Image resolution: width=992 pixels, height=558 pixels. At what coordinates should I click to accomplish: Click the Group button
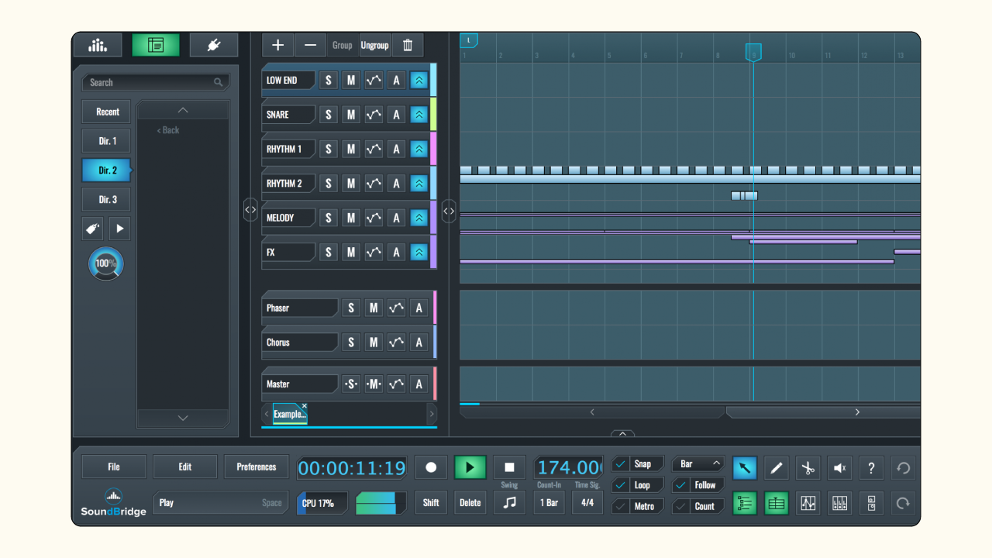pos(342,45)
